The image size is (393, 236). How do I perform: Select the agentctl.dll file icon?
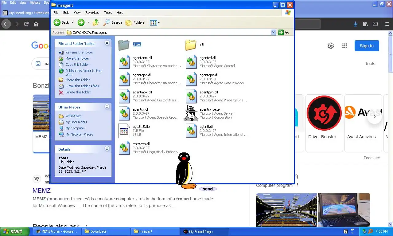[191, 62]
